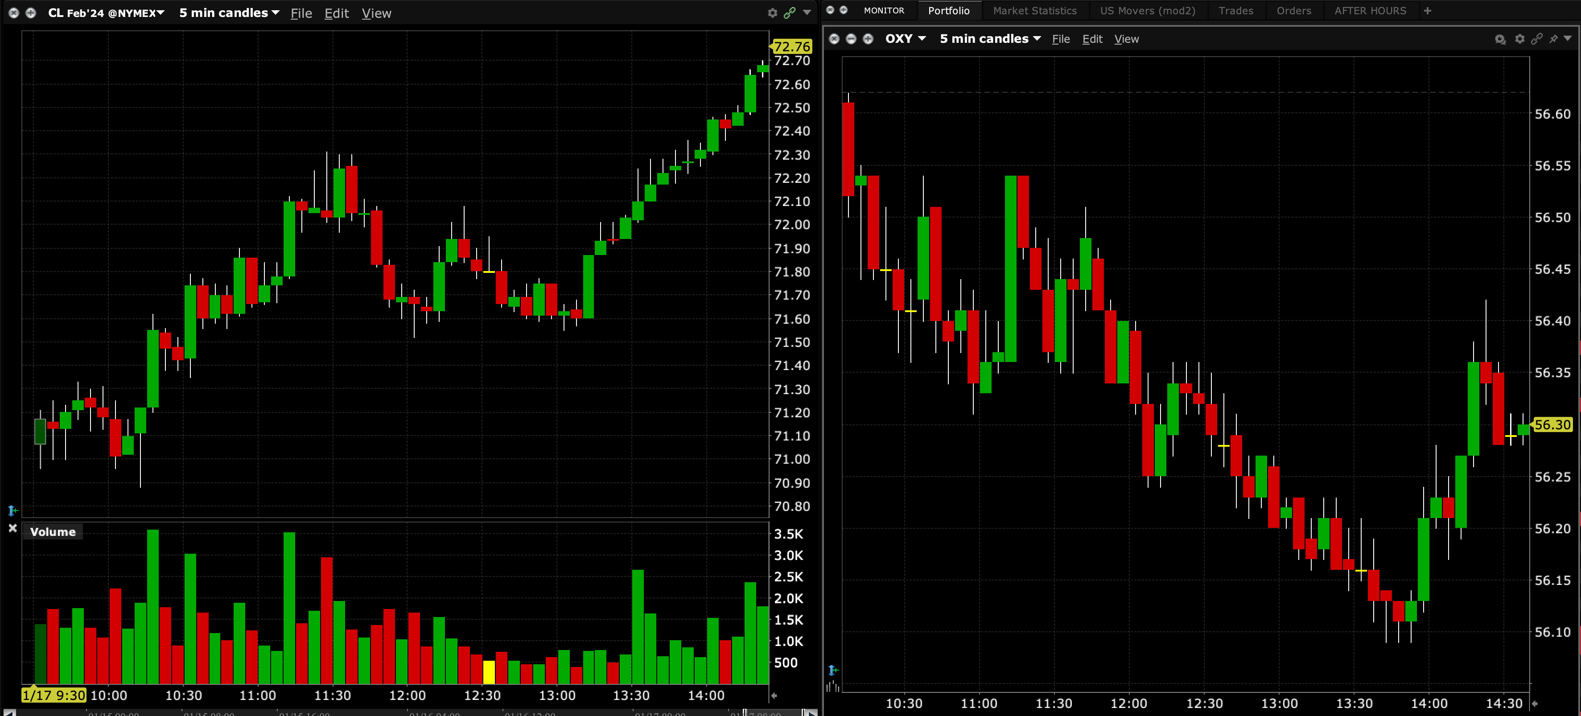Click blue marker icon at bottom-left of the CL chart
Image resolution: width=1581 pixels, height=716 pixels.
click(x=12, y=510)
